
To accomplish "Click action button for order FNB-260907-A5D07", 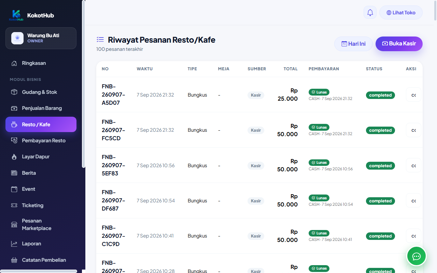I will [413, 95].
